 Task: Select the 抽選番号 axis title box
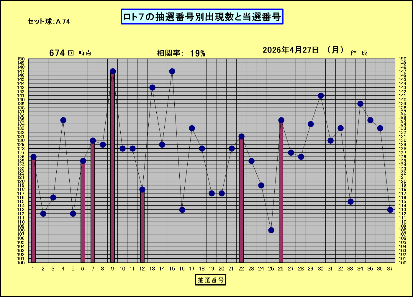[210, 280]
